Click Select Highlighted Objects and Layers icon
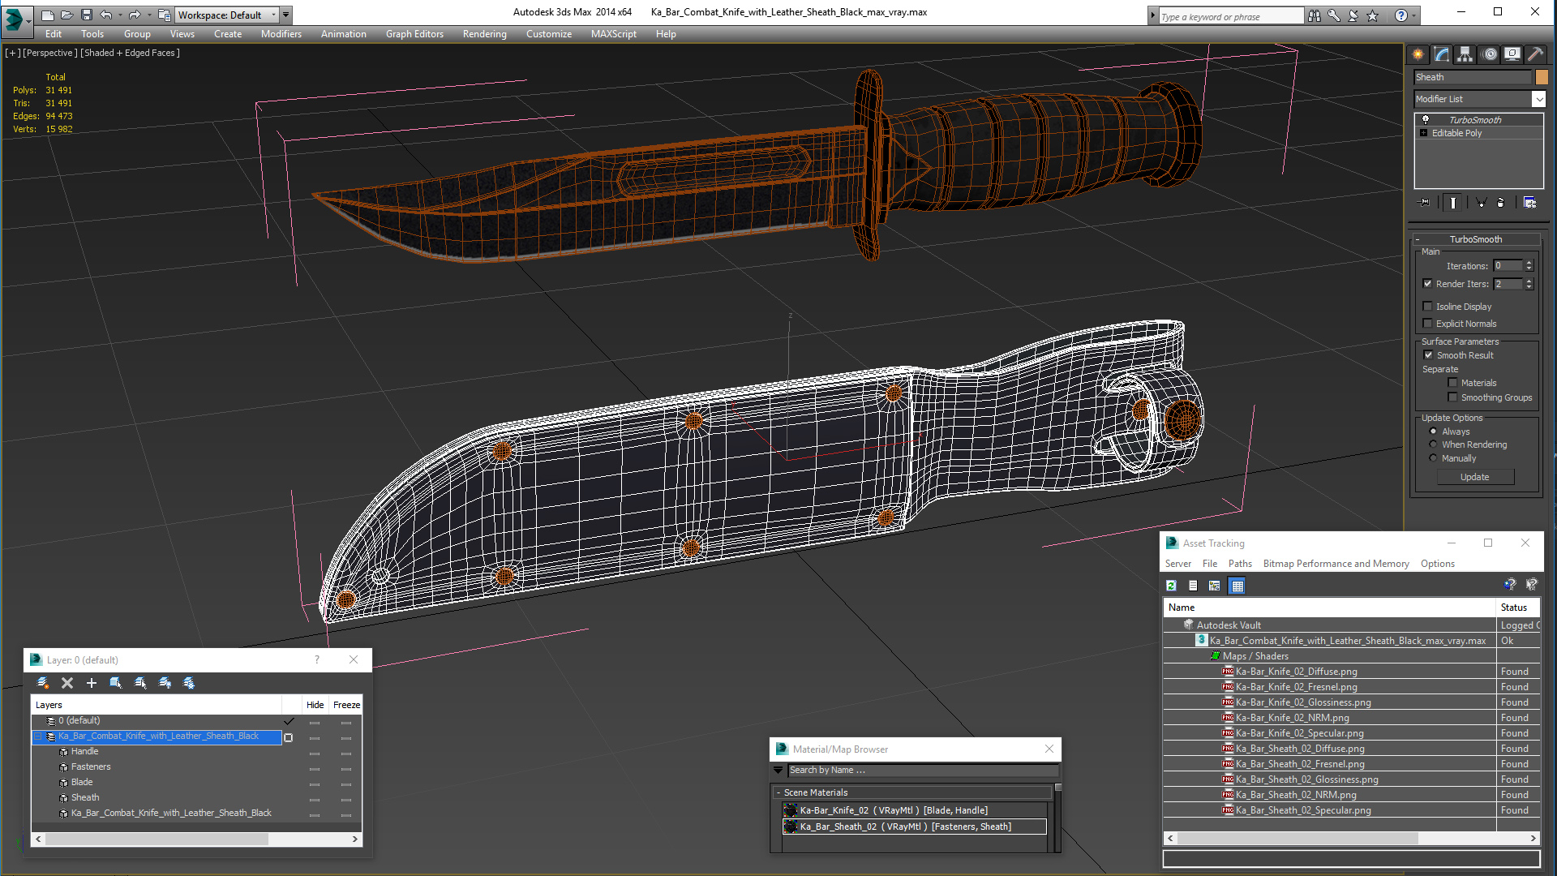This screenshot has width=1557, height=876. tap(116, 683)
